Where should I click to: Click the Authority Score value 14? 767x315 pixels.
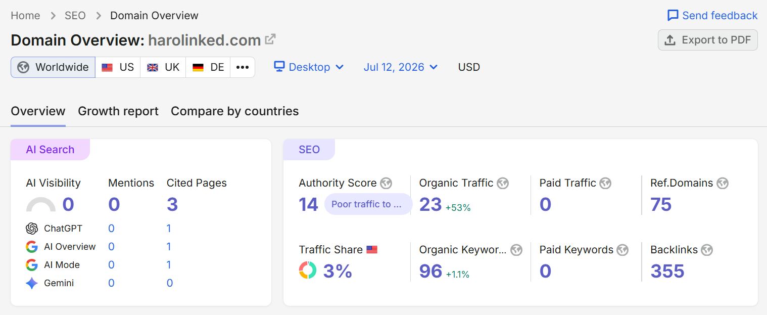[308, 204]
